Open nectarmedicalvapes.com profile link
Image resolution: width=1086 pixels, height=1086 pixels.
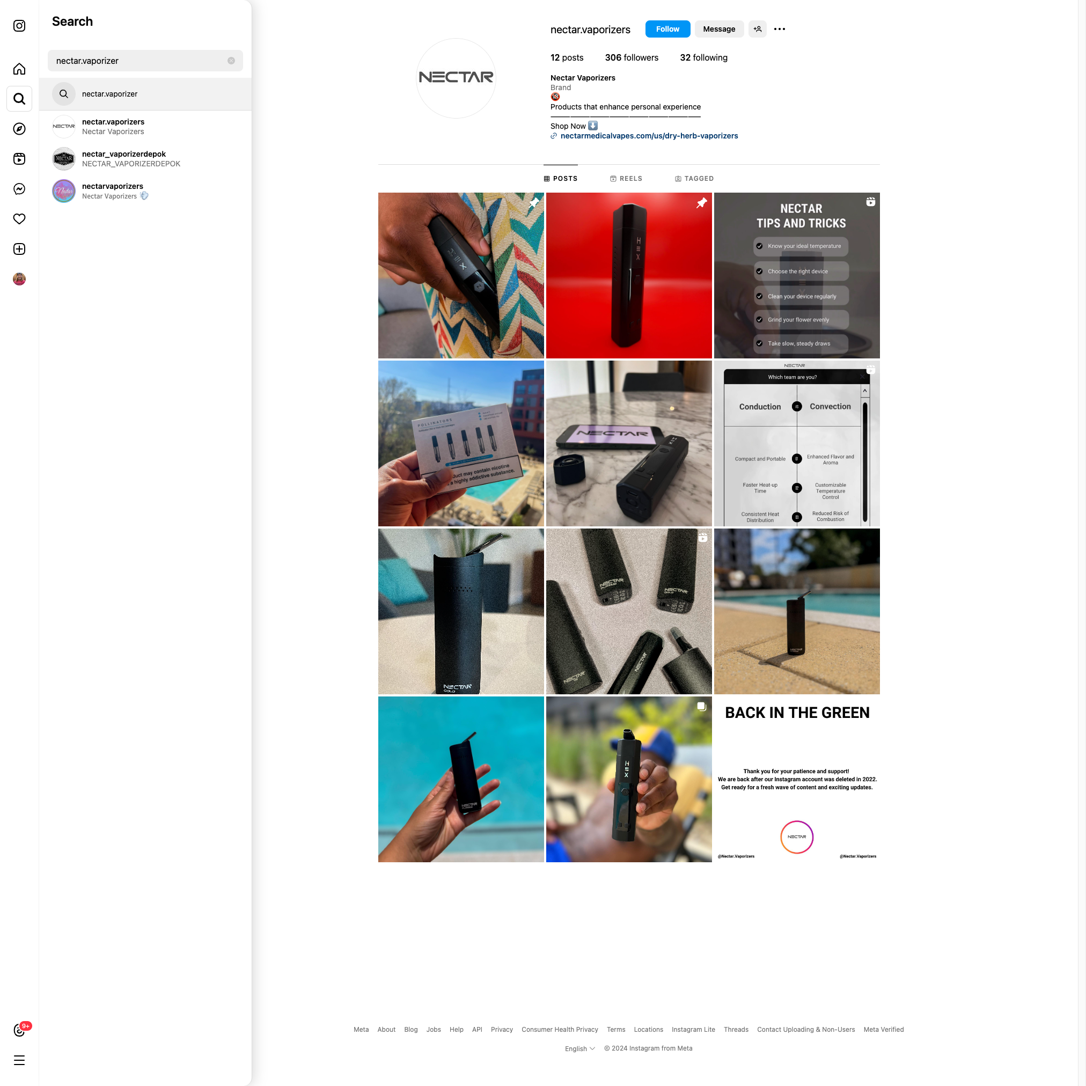(649, 136)
